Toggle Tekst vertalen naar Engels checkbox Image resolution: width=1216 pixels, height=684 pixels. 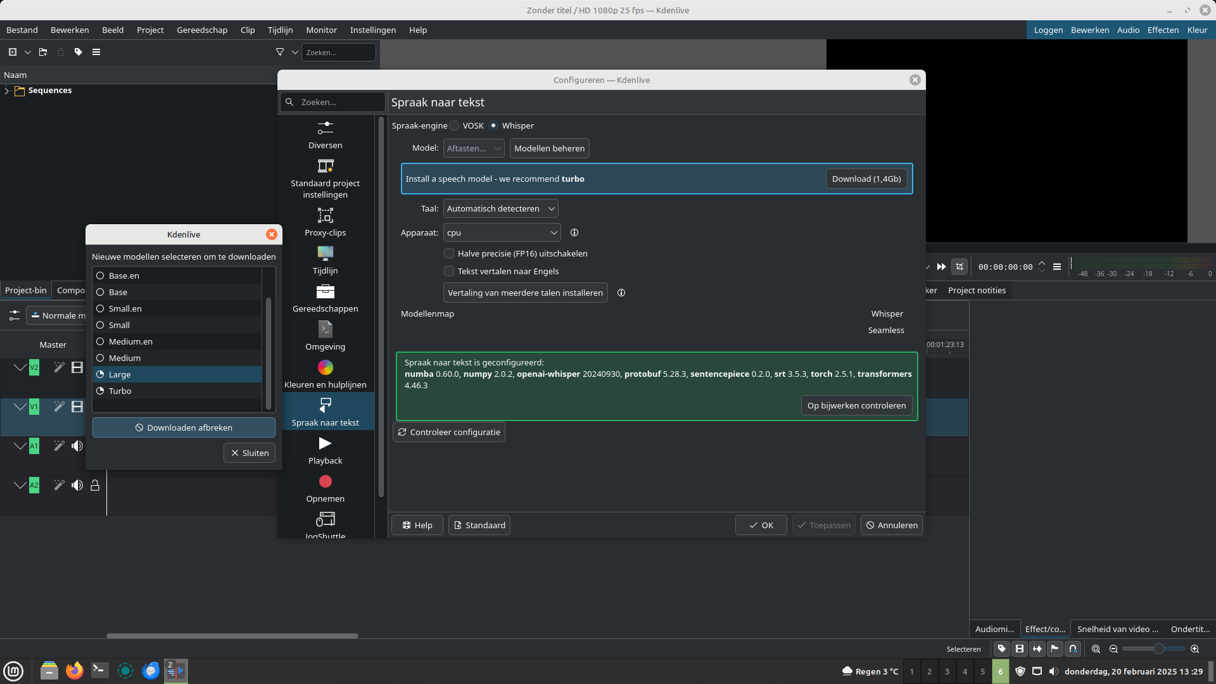pos(449,271)
